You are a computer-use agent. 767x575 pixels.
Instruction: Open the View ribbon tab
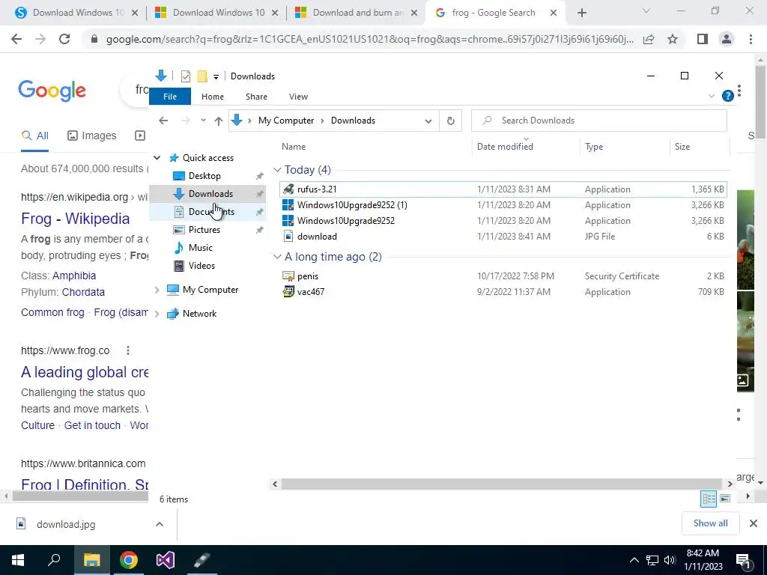(x=298, y=97)
